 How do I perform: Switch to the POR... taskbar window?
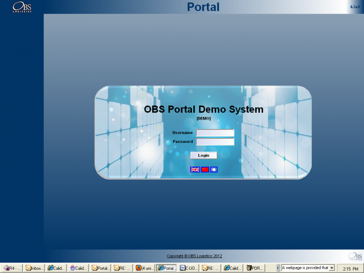[x=255, y=268]
